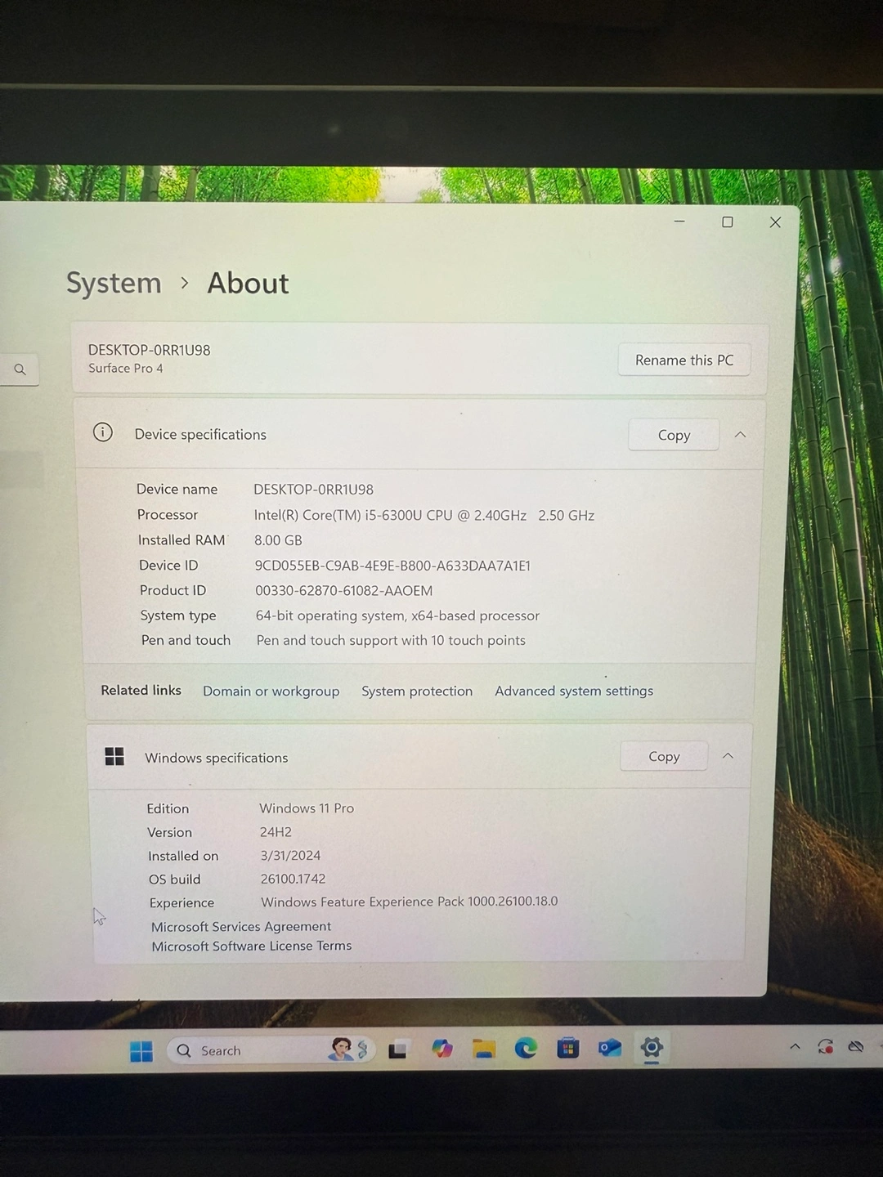Open Microsoft Services Agreement link
The image size is (883, 1177).
click(x=241, y=927)
